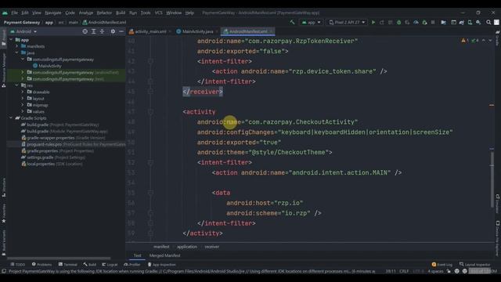Open the Build menu

pos(121,13)
